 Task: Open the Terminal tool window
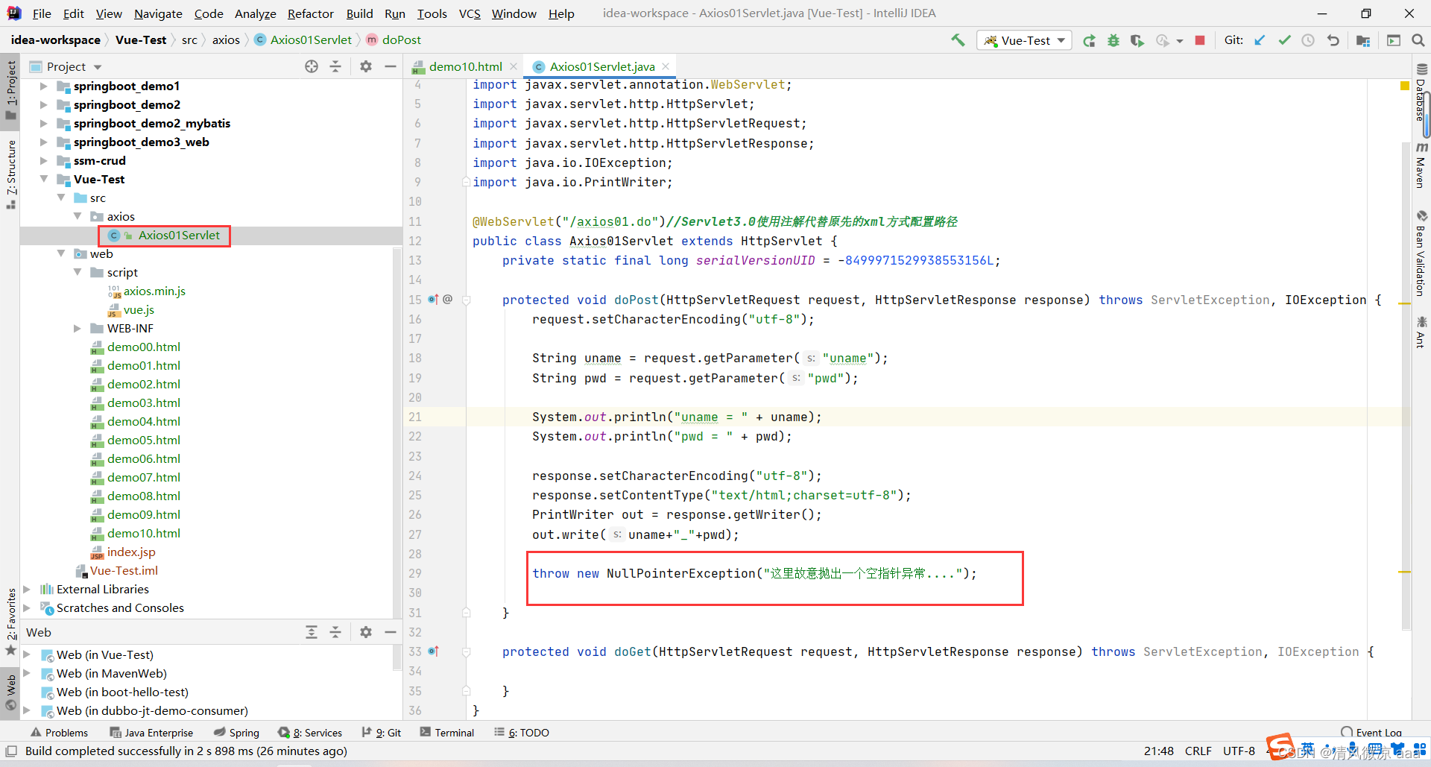[446, 733]
